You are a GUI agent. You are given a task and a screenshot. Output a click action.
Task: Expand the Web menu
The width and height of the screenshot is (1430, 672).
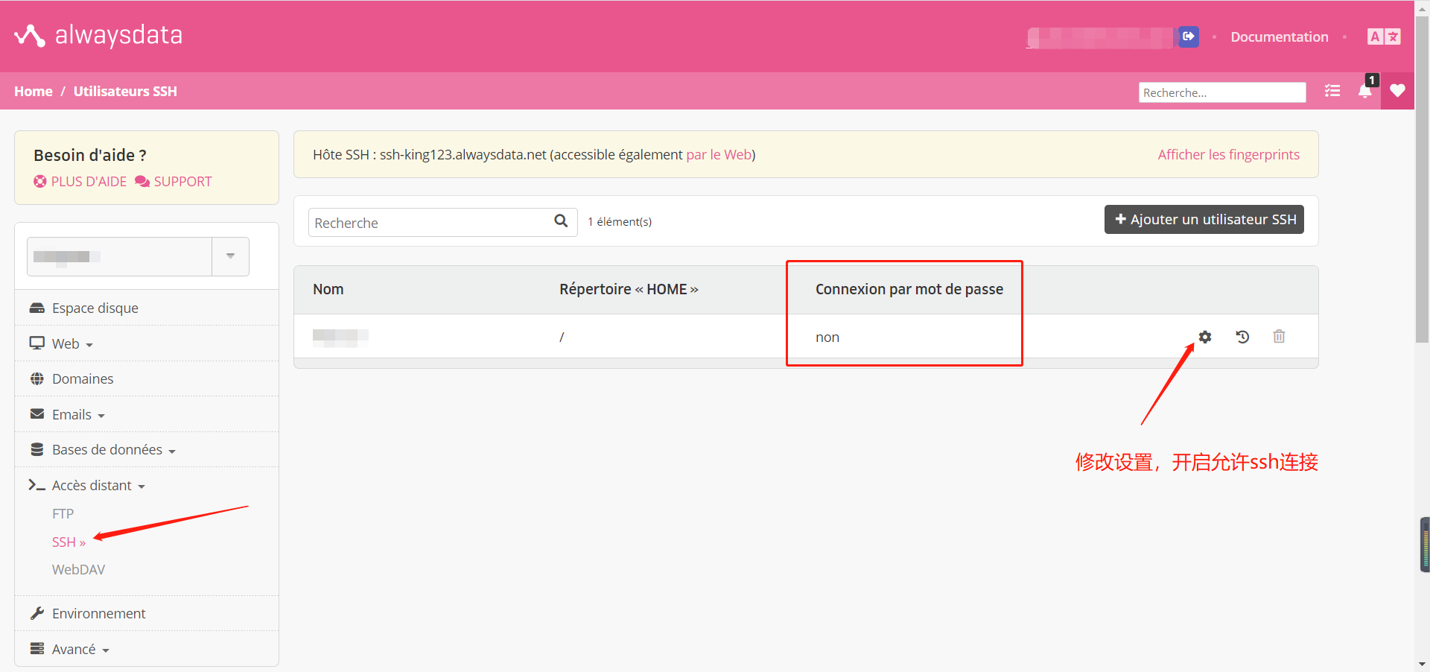72,343
